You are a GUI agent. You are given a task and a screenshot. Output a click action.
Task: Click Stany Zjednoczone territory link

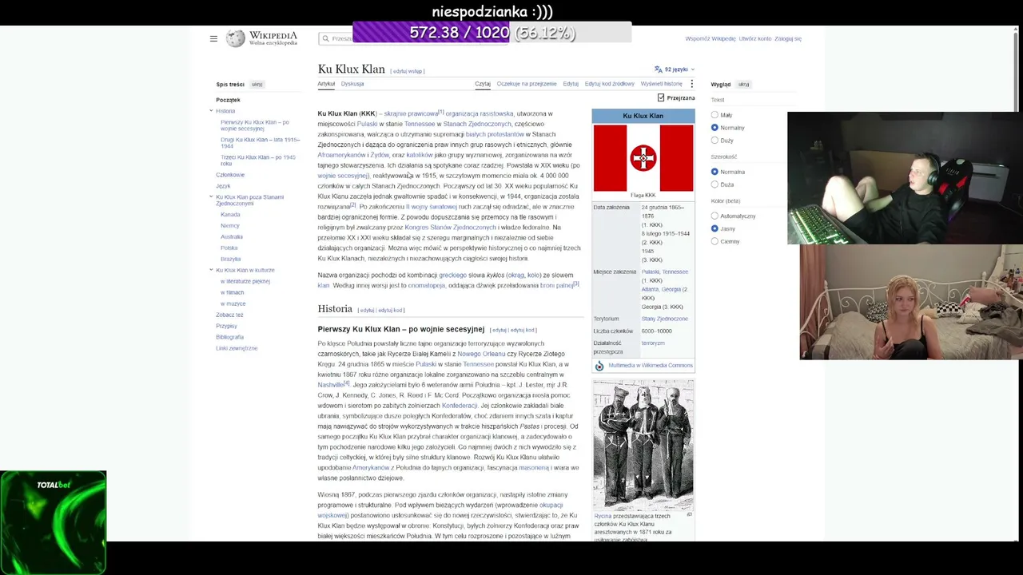click(664, 319)
